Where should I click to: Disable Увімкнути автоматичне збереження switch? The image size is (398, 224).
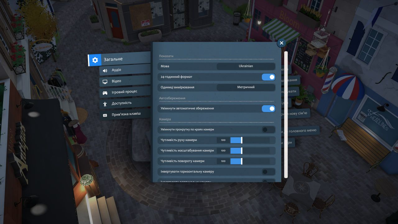click(x=268, y=109)
